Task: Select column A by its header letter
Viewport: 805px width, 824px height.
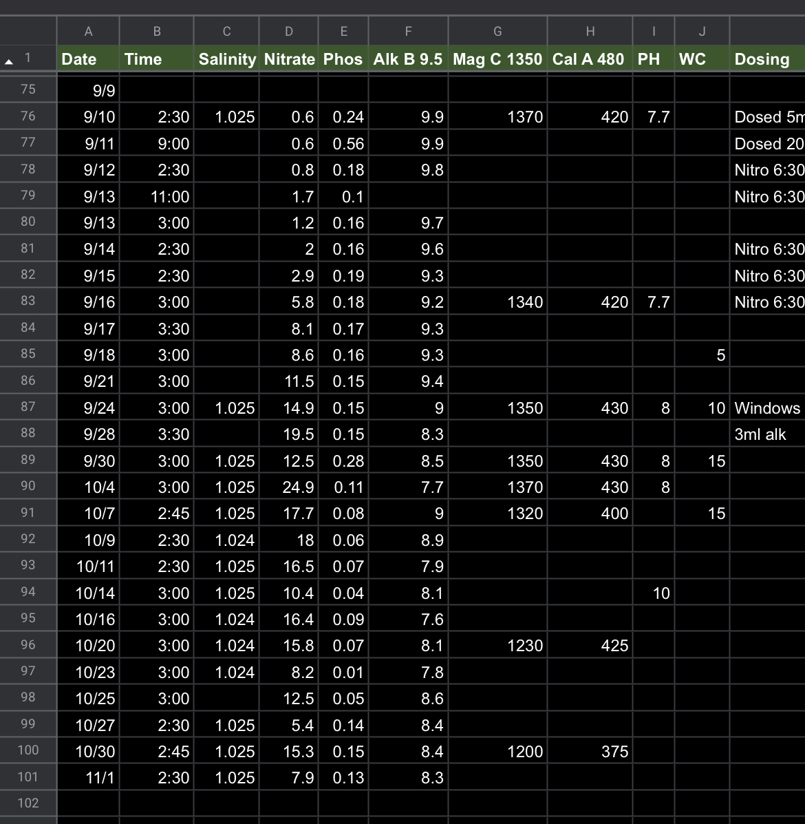Action: click(88, 32)
